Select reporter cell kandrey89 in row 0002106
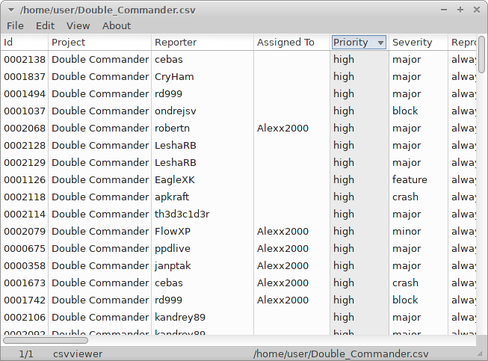The image size is (488, 361). click(180, 318)
